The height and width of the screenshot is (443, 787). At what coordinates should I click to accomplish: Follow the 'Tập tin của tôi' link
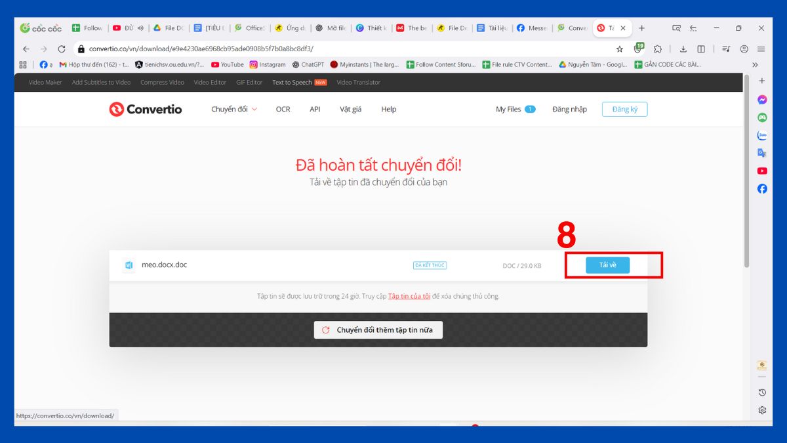click(x=409, y=296)
